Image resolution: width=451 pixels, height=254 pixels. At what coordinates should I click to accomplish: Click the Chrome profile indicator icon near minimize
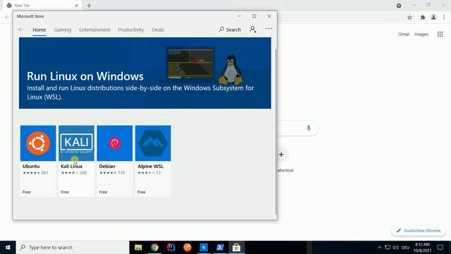pos(399,6)
